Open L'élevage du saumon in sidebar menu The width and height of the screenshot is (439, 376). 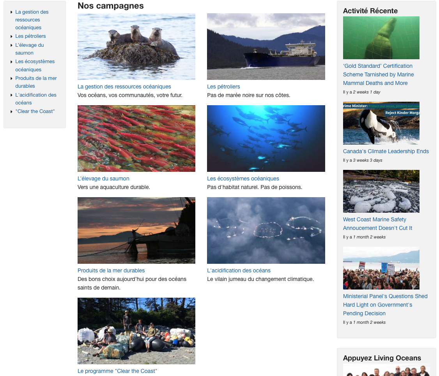(x=29, y=49)
